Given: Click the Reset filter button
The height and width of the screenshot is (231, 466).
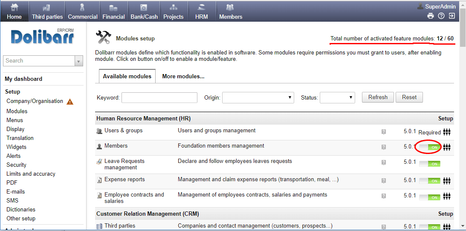Looking at the screenshot, I should pos(409,97).
